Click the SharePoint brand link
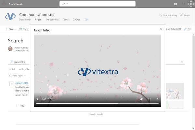 (15, 4)
